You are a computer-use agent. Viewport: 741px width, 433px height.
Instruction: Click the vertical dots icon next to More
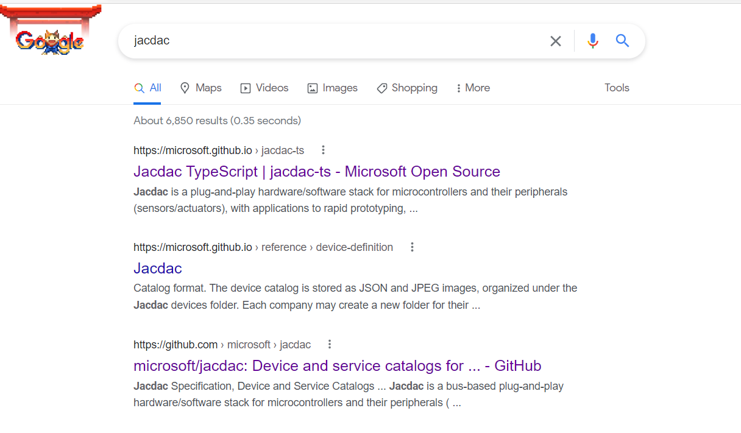[458, 88]
